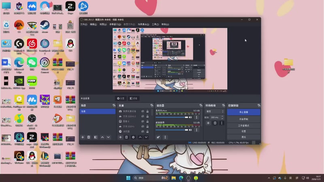324x182 pixels.
Task: Open the EA desktop shortcut
Action: (x=19, y=27)
